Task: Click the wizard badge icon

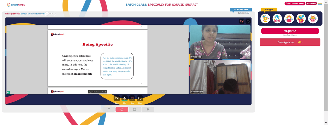Action: [289, 19]
